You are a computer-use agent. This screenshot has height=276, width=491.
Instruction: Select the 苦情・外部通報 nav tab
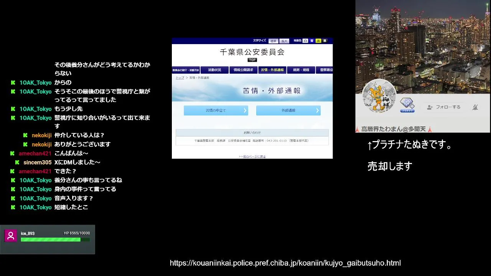(x=272, y=70)
